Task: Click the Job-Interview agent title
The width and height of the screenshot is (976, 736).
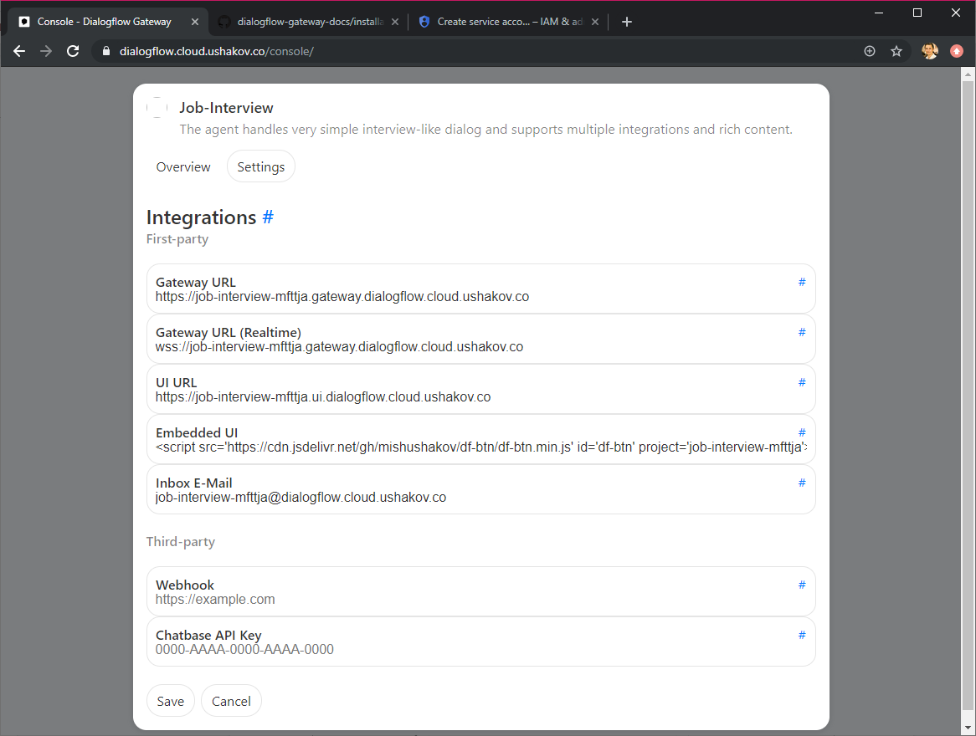Action: point(226,108)
